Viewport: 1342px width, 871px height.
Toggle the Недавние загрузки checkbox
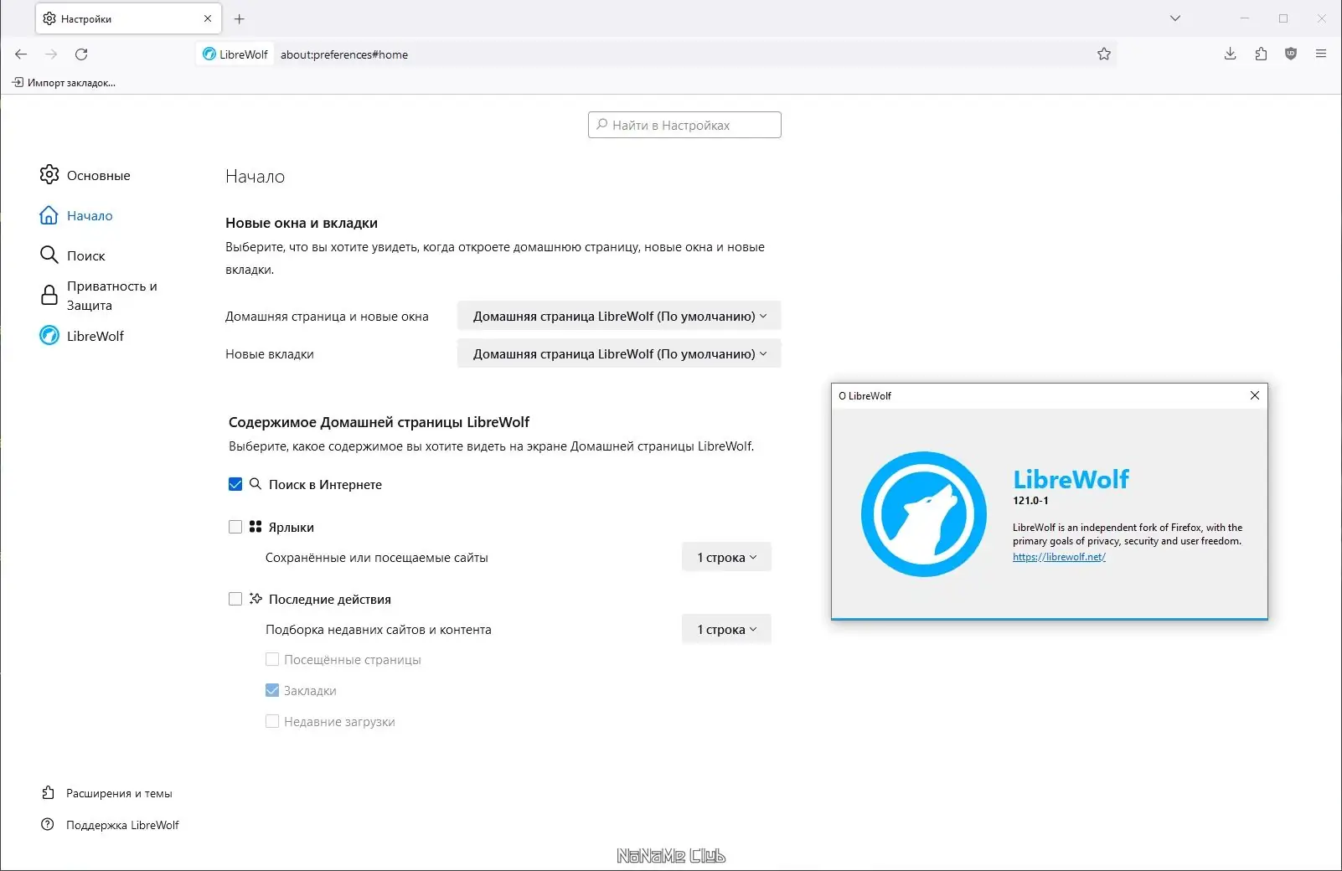(272, 721)
